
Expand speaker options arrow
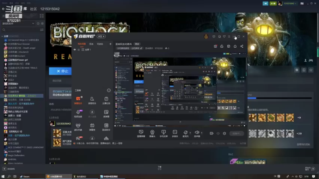pos(202,133)
